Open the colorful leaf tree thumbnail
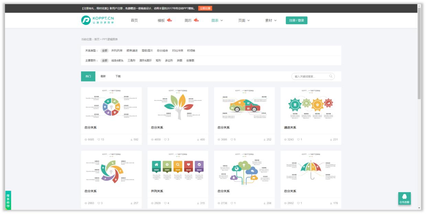 [x=178, y=105]
